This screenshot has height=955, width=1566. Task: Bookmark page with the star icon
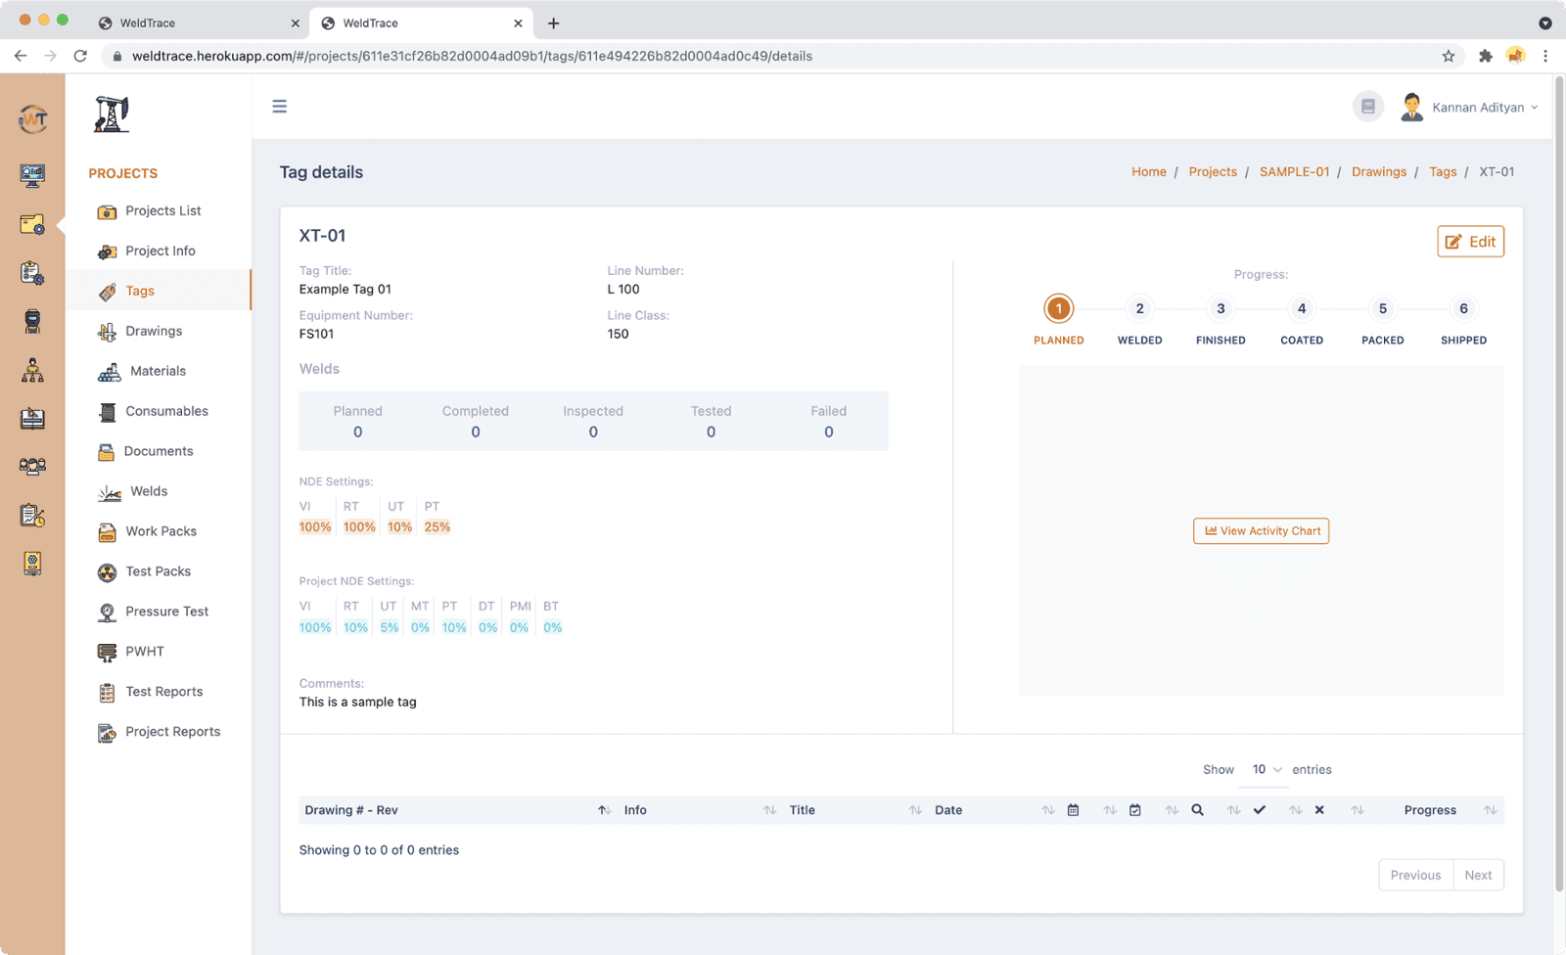point(1449,56)
